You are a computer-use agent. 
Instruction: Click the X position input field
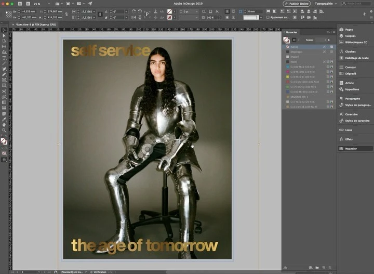(x=29, y=11)
